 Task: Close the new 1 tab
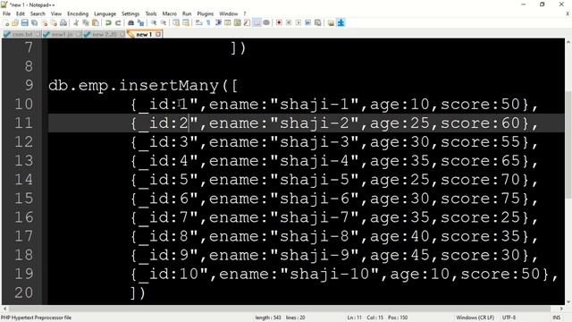click(158, 34)
